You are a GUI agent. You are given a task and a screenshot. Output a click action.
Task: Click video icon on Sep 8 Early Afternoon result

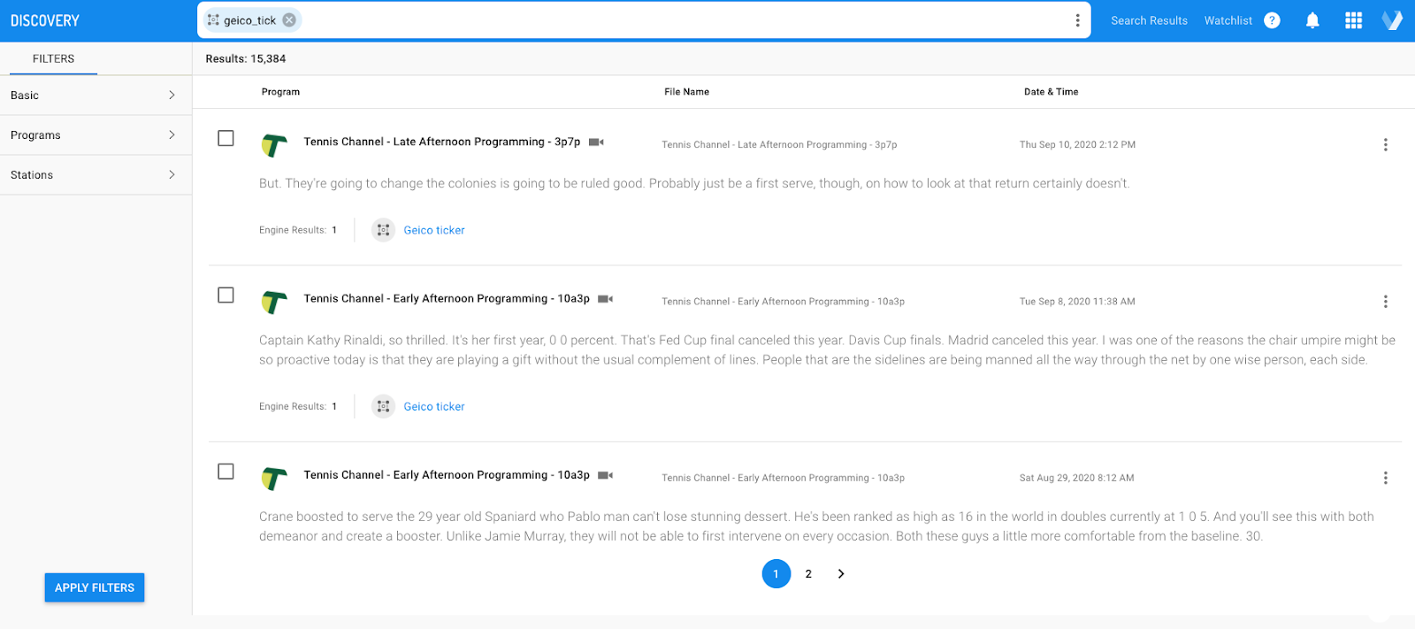click(x=605, y=299)
